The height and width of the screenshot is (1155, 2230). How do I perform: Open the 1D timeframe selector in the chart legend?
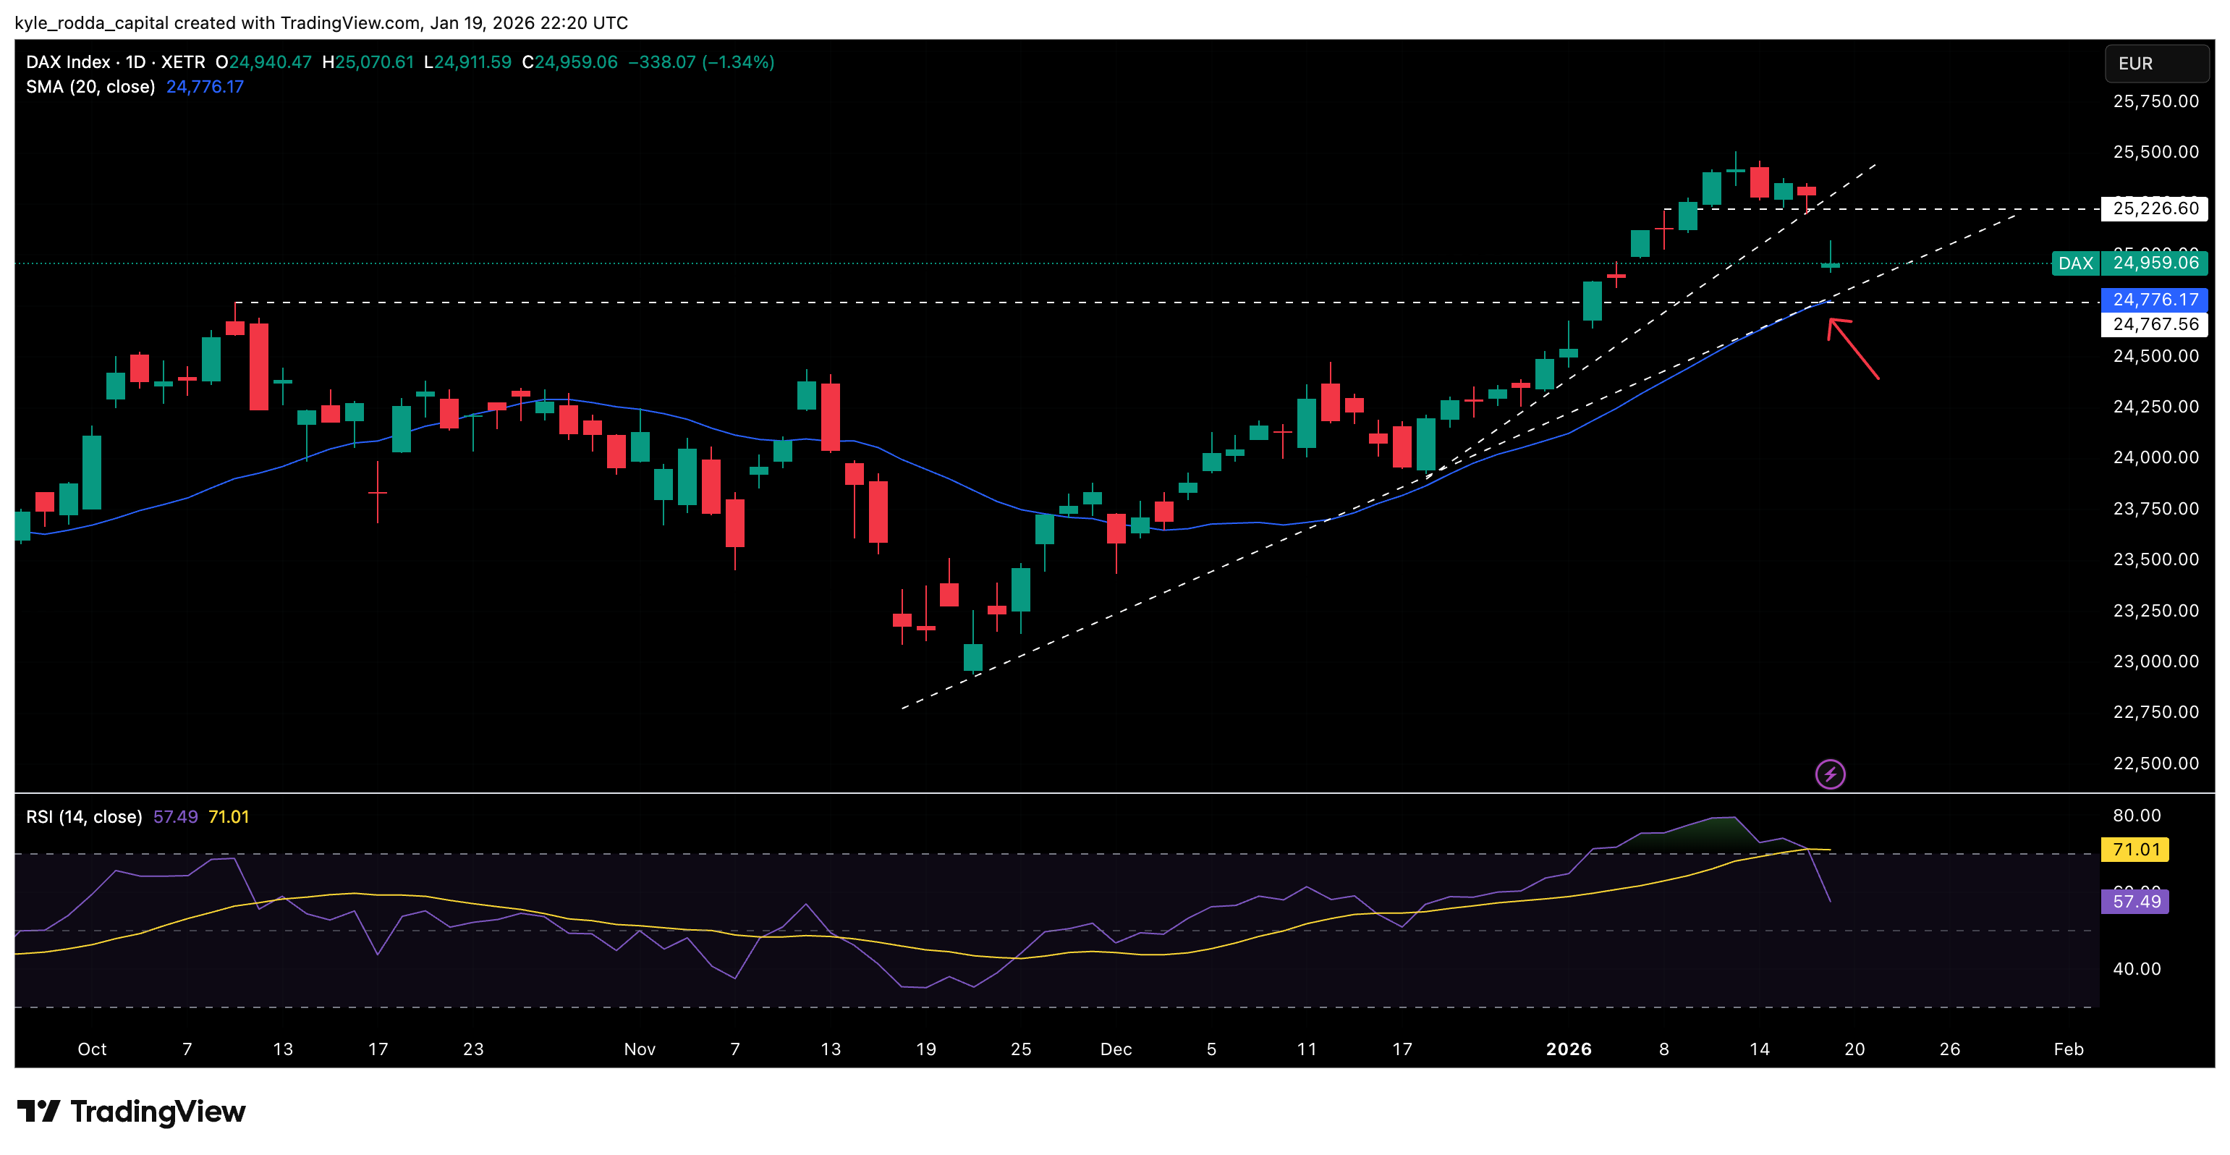(137, 62)
